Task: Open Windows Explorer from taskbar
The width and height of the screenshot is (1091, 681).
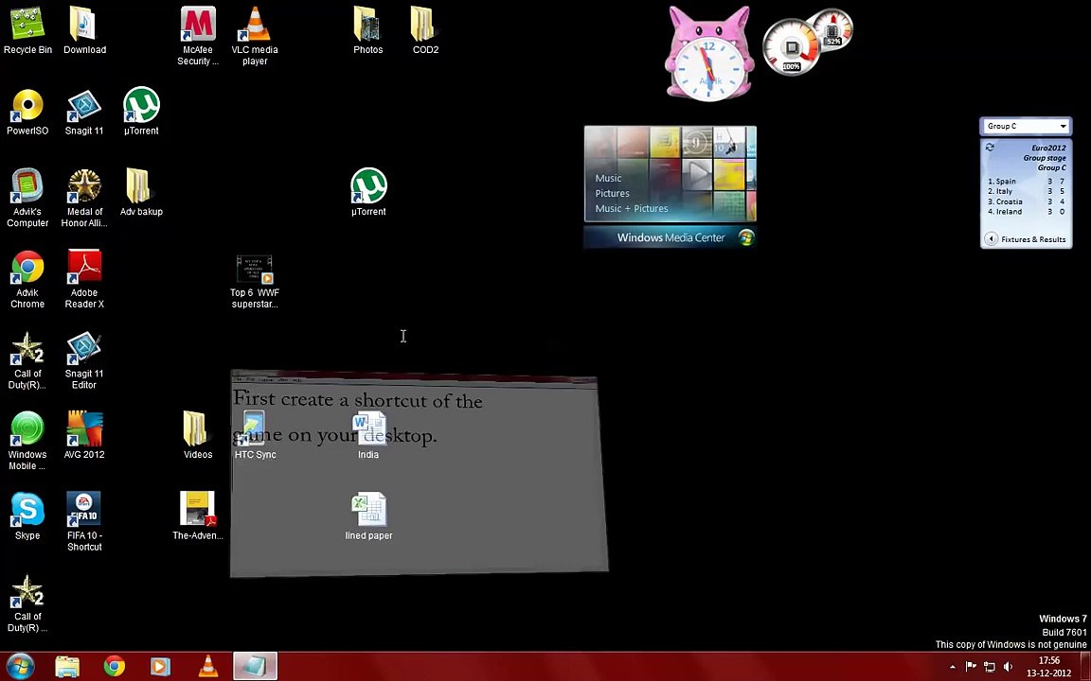Action: click(67, 667)
